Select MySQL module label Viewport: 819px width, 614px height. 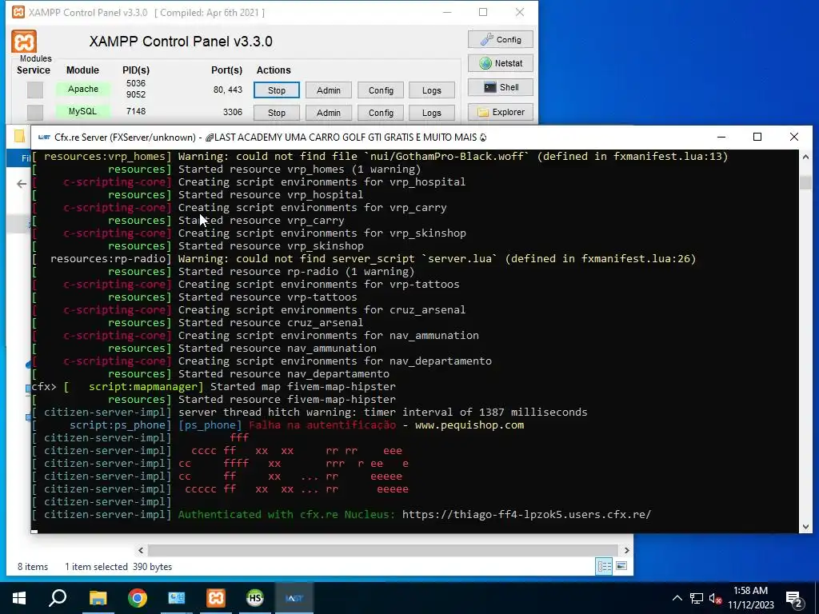point(83,111)
